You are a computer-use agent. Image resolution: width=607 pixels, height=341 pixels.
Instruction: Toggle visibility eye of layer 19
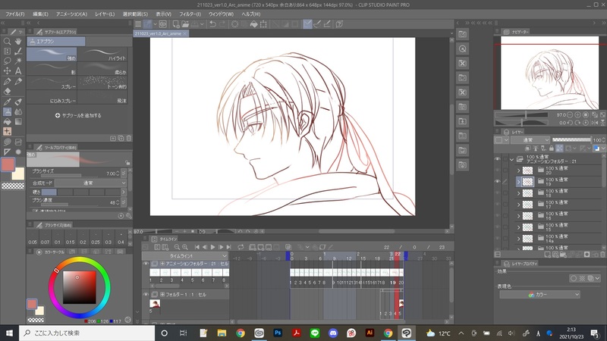click(x=498, y=182)
